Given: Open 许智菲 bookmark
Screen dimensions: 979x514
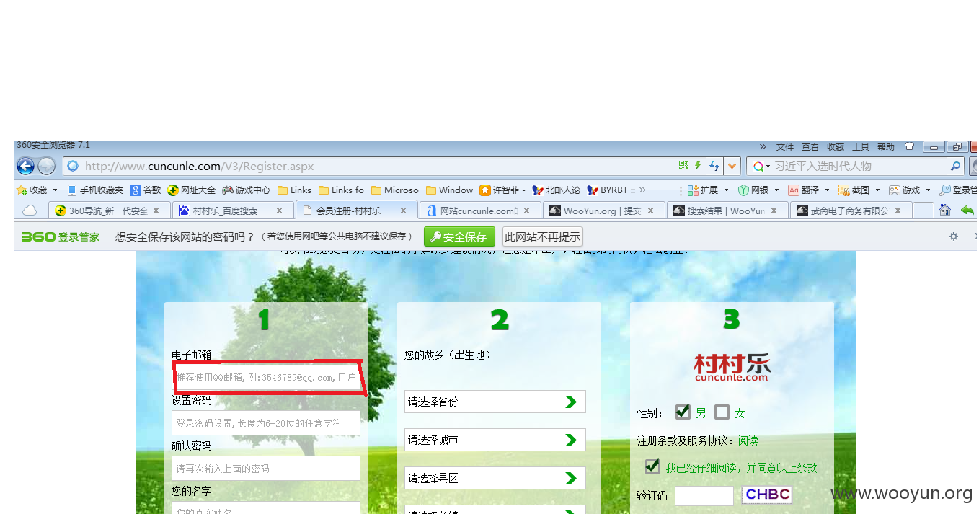Looking at the screenshot, I should pyautogui.click(x=502, y=190).
